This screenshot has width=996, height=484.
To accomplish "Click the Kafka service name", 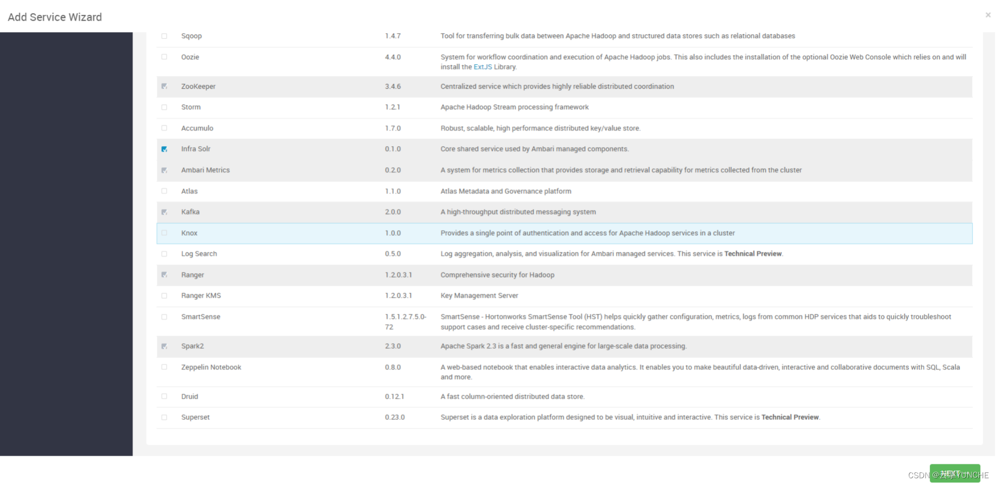I will [190, 212].
